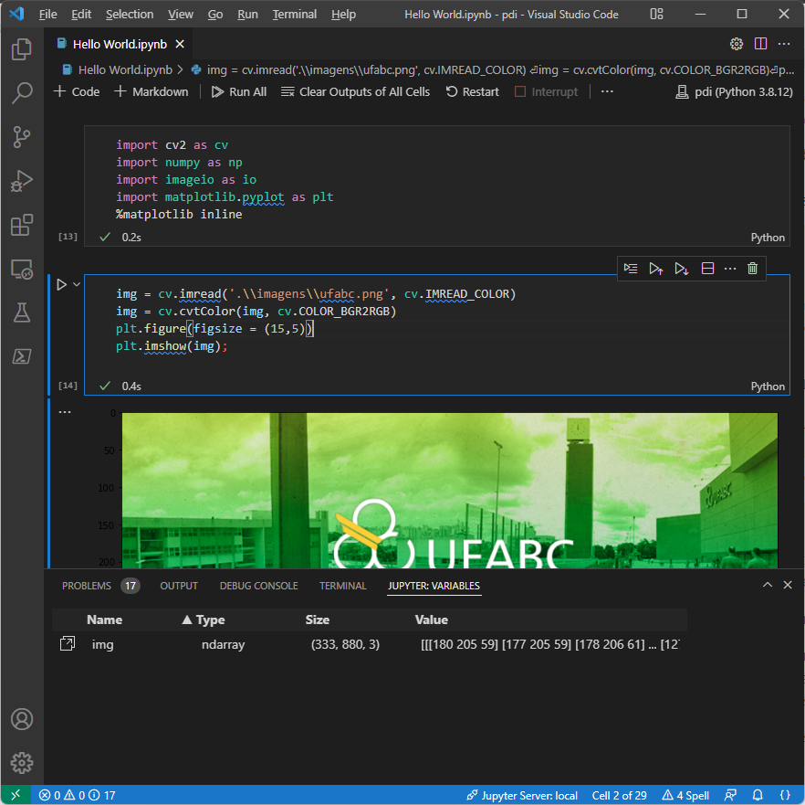Select the Jupyter: Variables tab
Image resolution: width=805 pixels, height=805 pixels.
(x=434, y=586)
